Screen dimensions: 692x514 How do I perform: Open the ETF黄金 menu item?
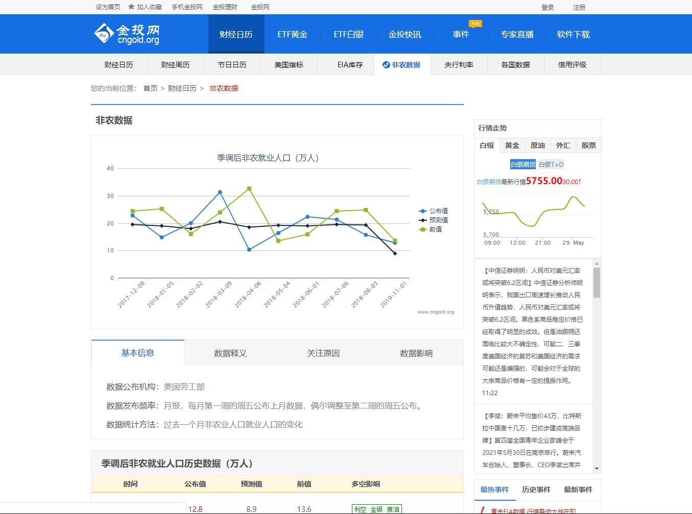[292, 34]
